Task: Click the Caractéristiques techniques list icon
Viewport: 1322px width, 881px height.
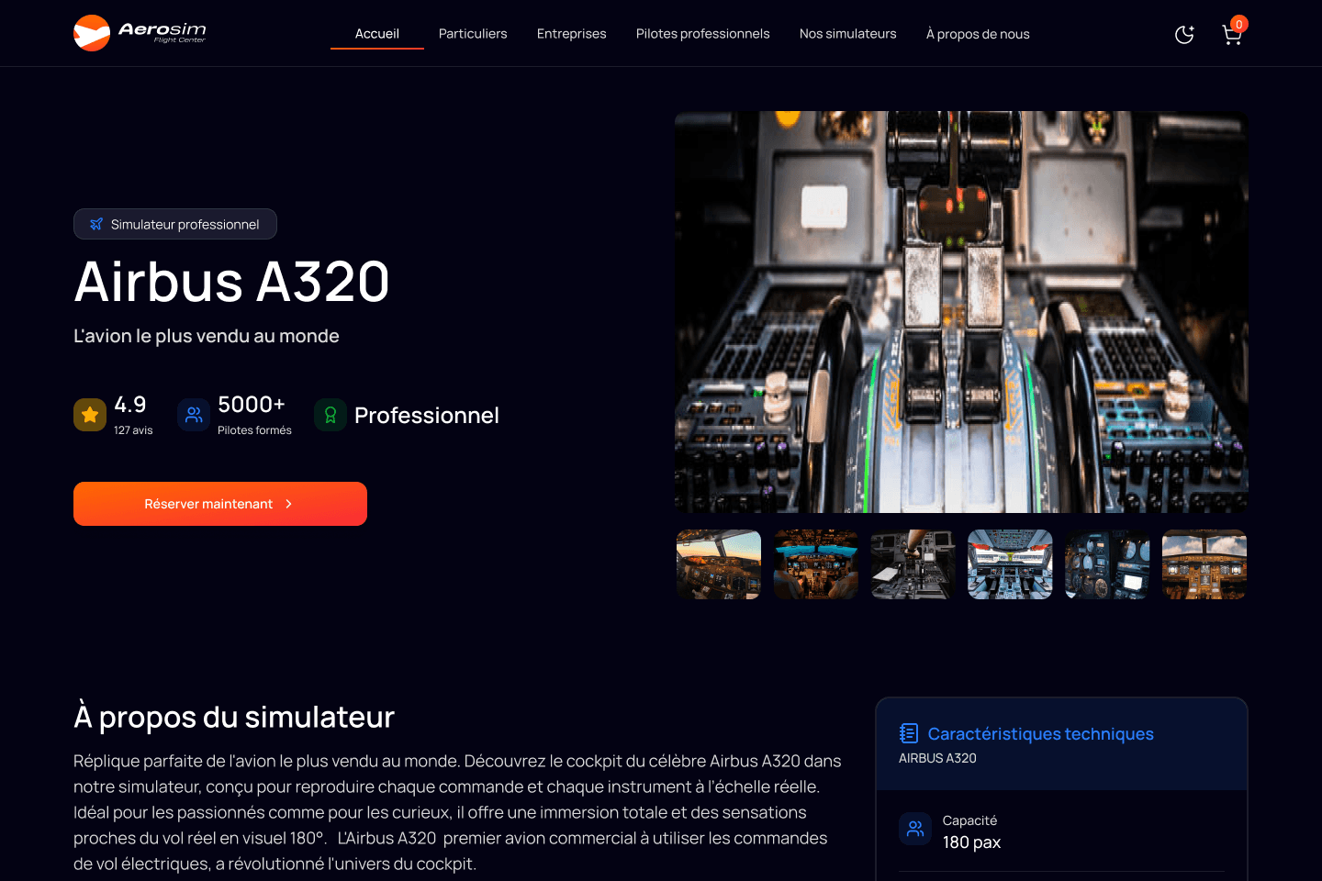Action: click(909, 733)
